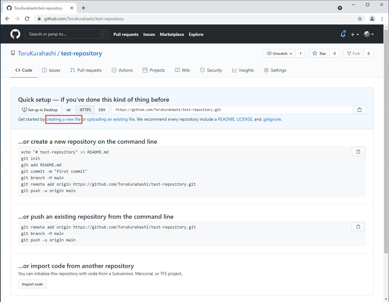Bookmark this page with star icon
The width and height of the screenshot is (389, 302).
coord(360,19)
